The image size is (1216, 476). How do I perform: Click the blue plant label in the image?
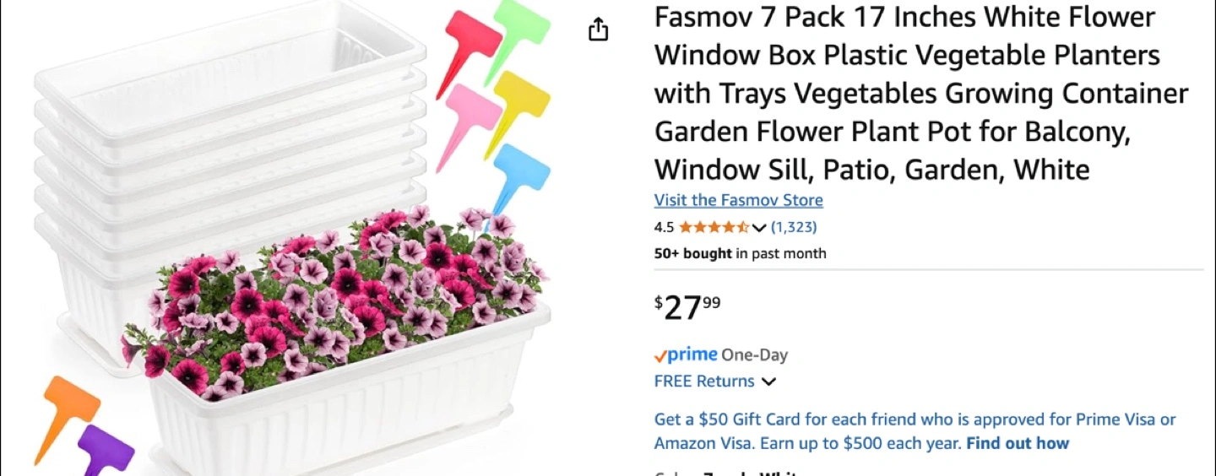(x=519, y=169)
